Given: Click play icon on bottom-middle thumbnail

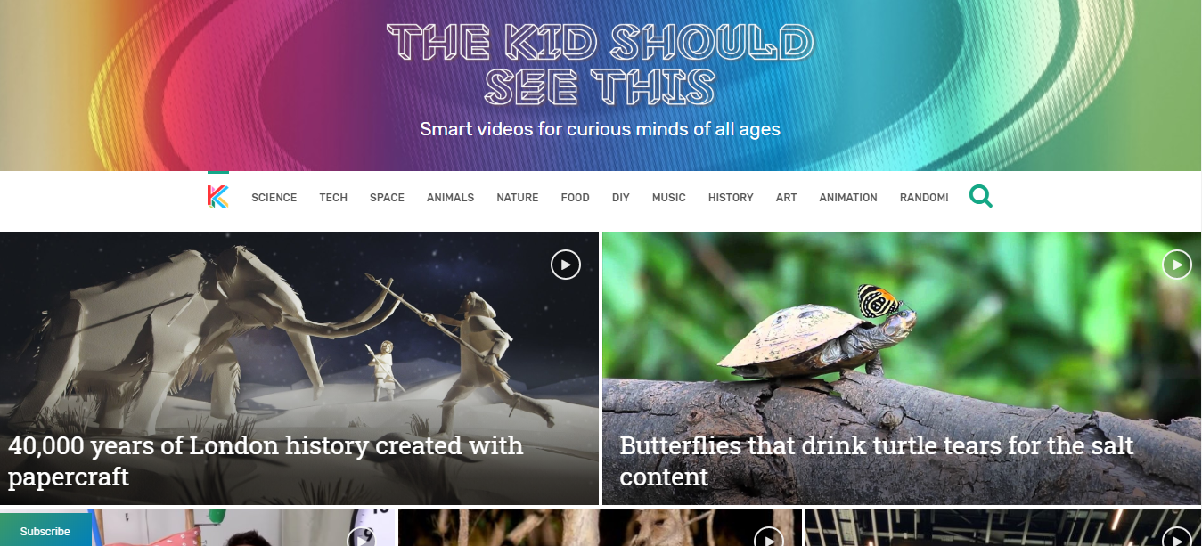Looking at the screenshot, I should [x=768, y=537].
